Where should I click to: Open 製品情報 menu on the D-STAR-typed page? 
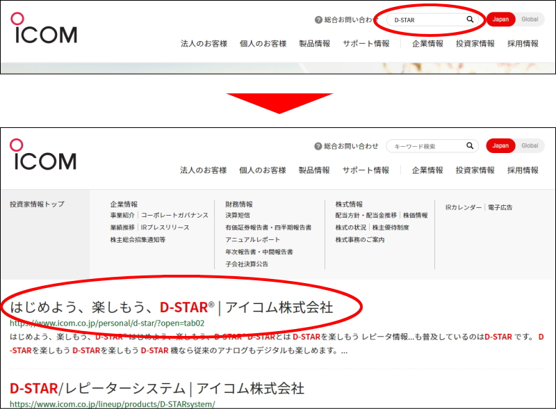click(x=315, y=44)
